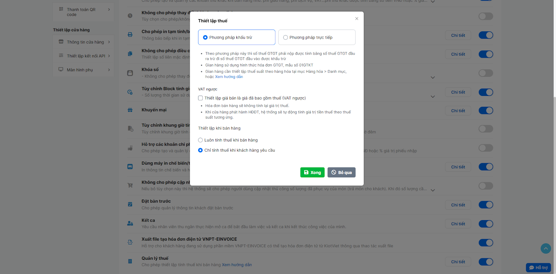
Task: Click the Khuyến mại gift icon
Action: [x=130, y=110]
